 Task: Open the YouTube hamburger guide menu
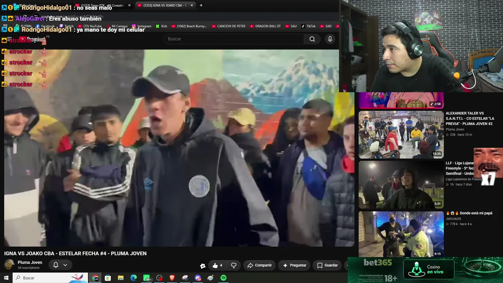point(9,39)
